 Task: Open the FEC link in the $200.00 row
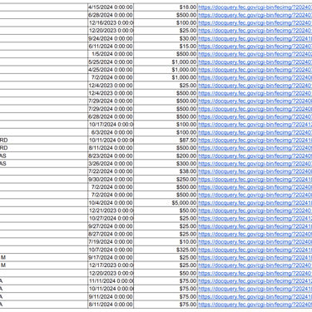pos(255,156)
